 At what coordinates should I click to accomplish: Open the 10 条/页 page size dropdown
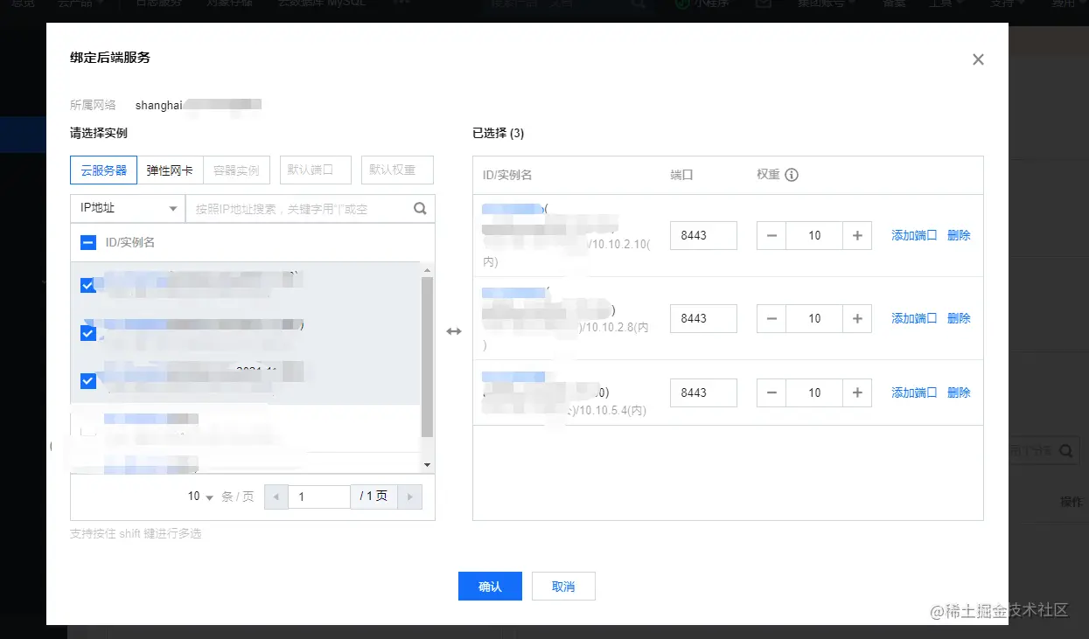coord(200,497)
